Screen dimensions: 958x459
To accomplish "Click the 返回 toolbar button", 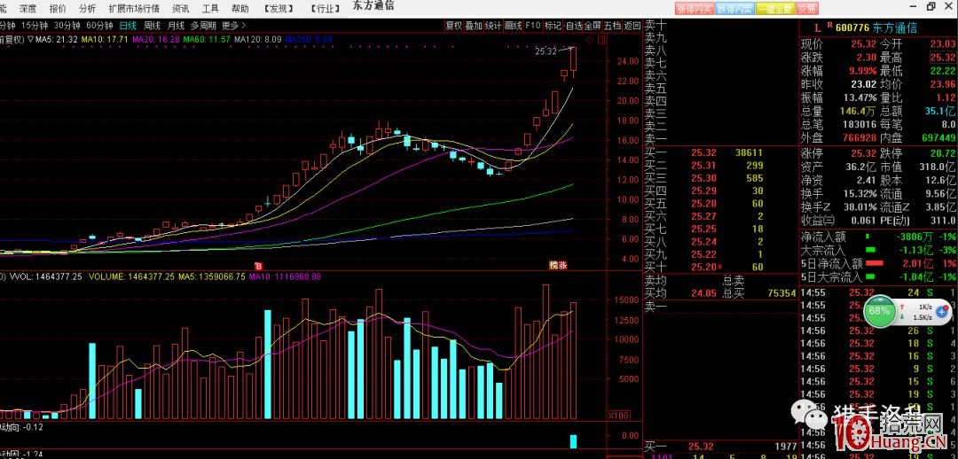I will pos(632,26).
